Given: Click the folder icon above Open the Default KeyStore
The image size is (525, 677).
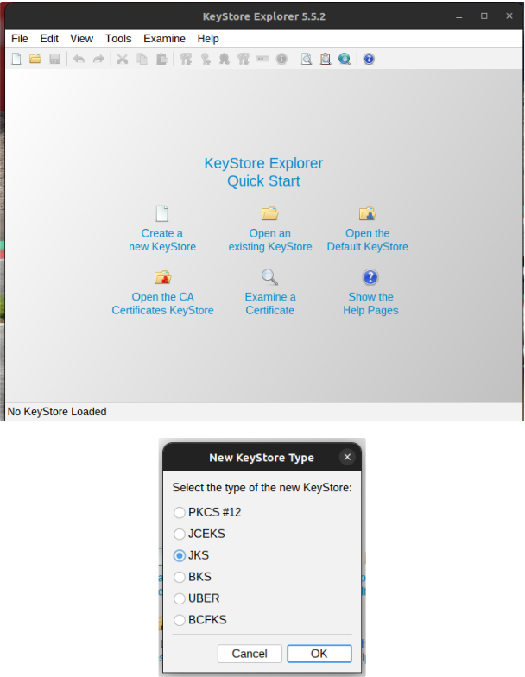Looking at the screenshot, I should click(x=368, y=213).
